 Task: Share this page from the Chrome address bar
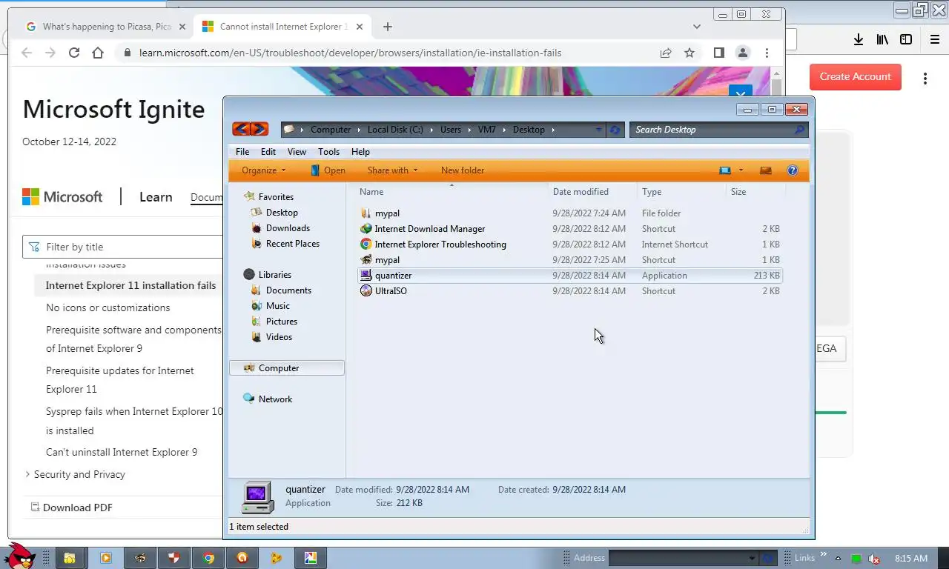coord(666,53)
